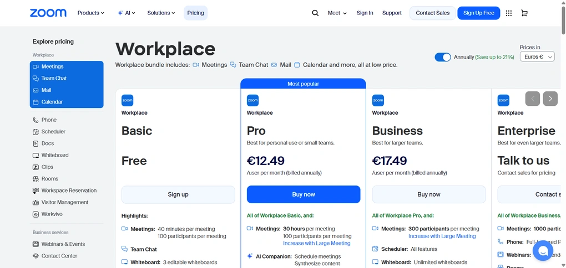Click Pro plan Increase with Large Meeting
This screenshot has height=268, width=566.
(316, 244)
